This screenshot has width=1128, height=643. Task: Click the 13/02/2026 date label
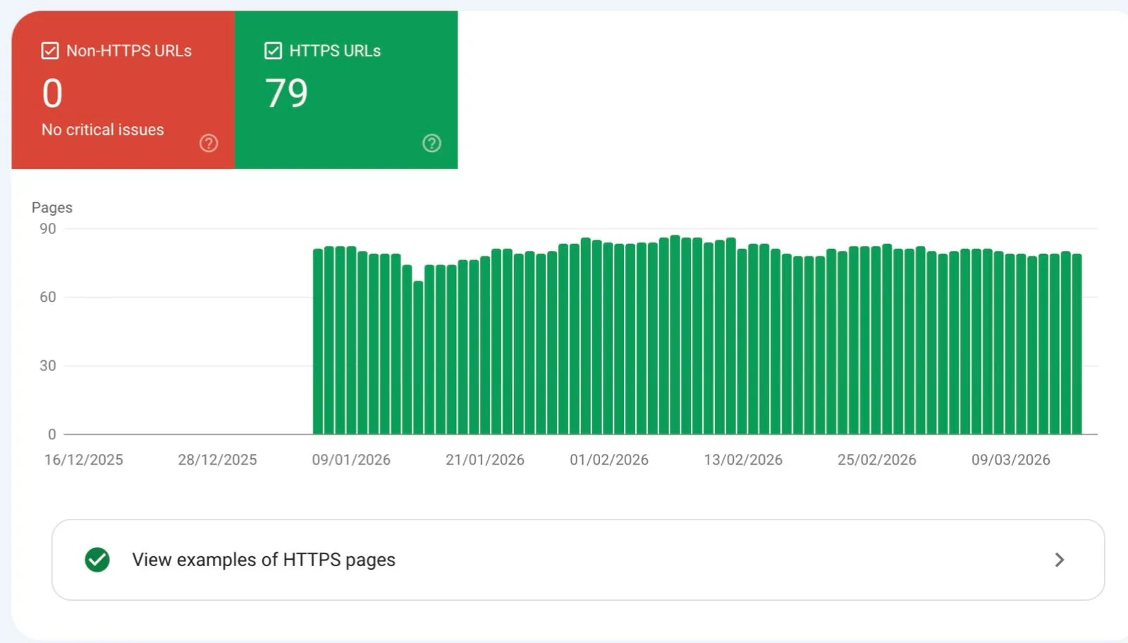tap(743, 460)
